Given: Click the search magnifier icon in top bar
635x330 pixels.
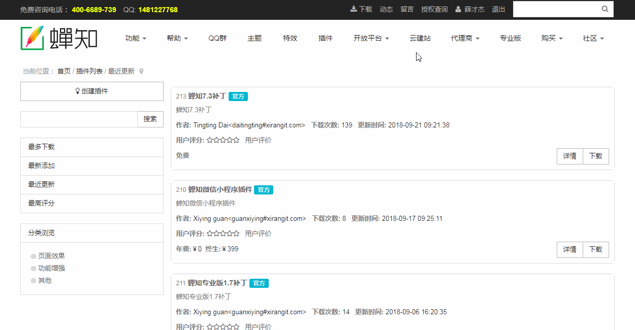Looking at the screenshot, I should point(605,9).
